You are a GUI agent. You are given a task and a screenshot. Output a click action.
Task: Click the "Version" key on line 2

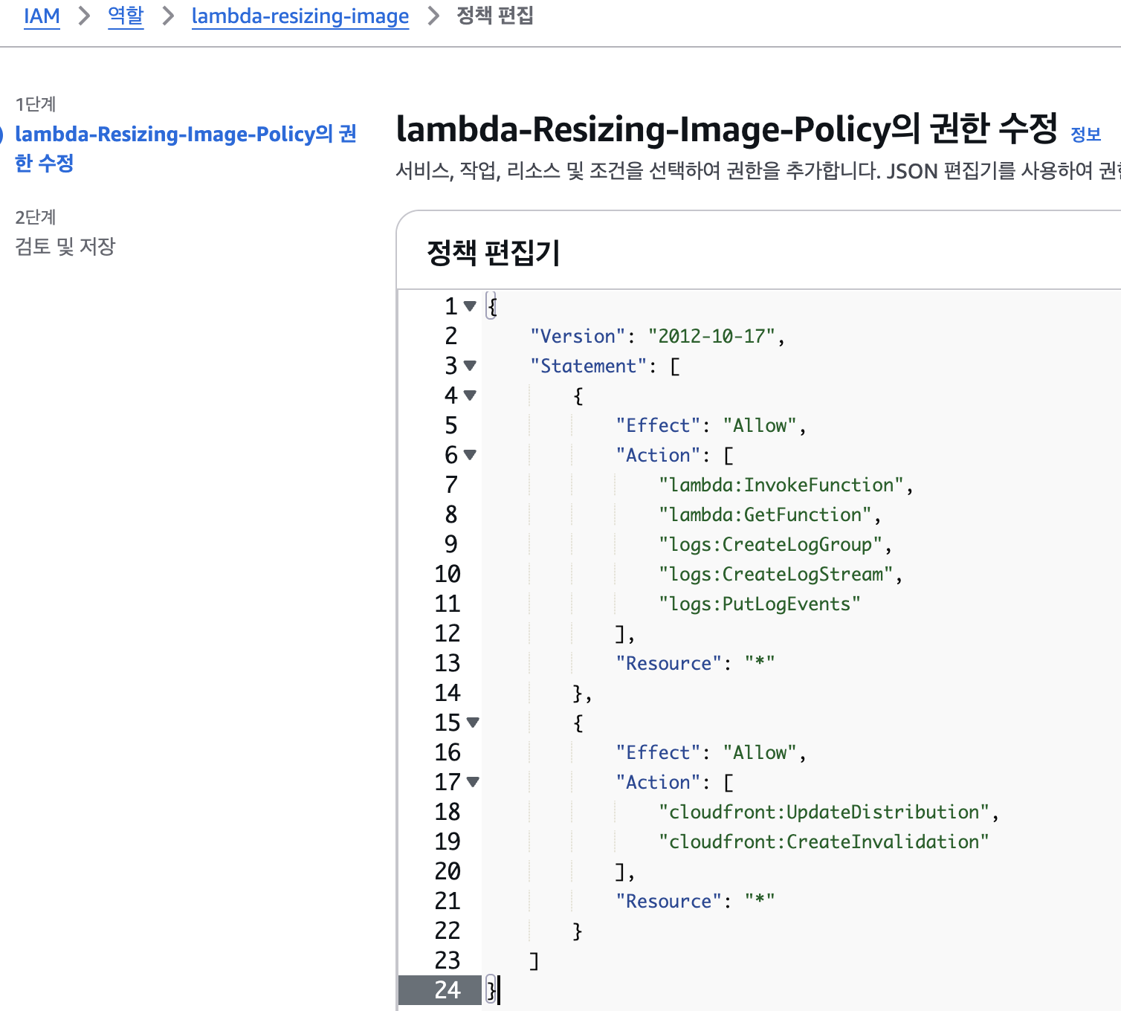(578, 336)
